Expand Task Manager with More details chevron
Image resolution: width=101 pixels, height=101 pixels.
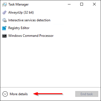(5, 94)
